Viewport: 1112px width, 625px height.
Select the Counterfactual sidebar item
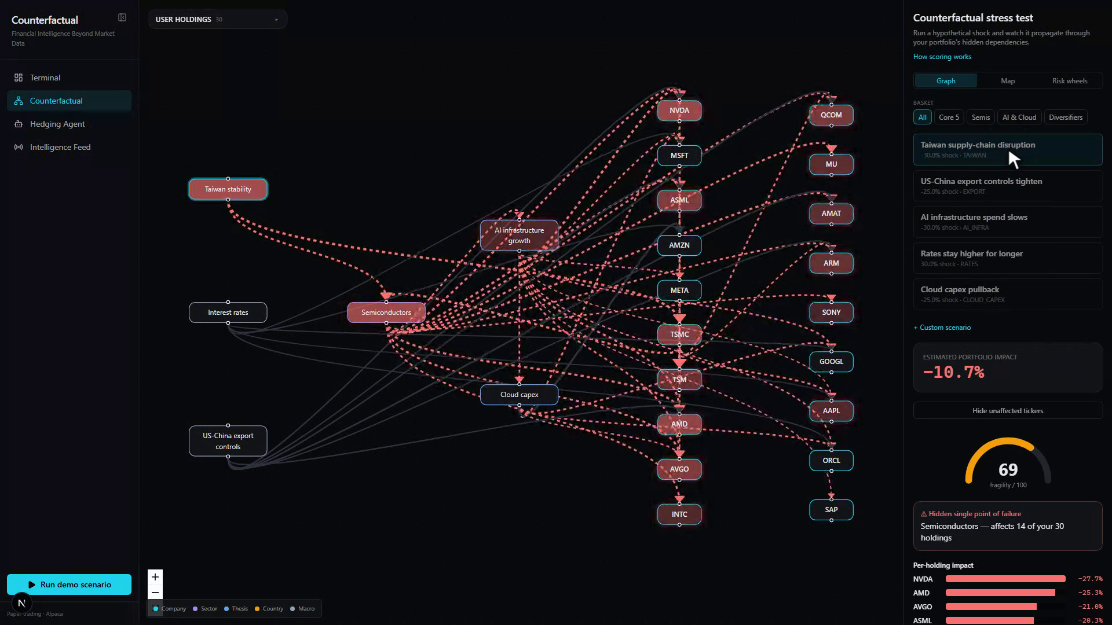(69, 101)
